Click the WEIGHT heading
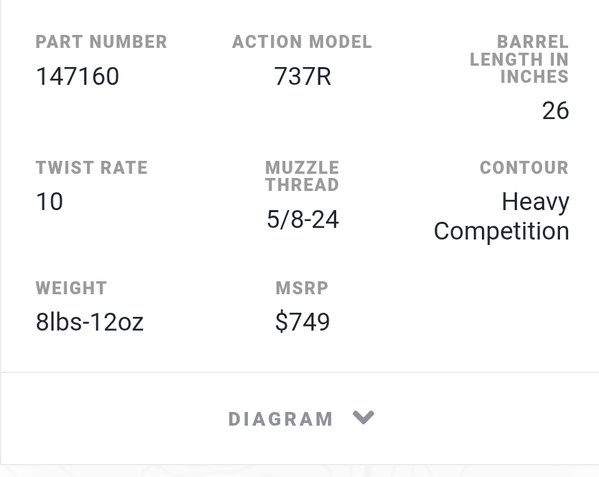Screen dimensions: 599x477 pyautogui.click(x=71, y=288)
